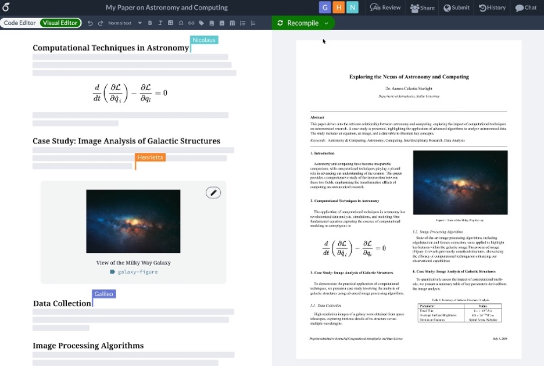Click the Undo icon in the toolbar
The height and width of the screenshot is (366, 544).
click(x=90, y=23)
